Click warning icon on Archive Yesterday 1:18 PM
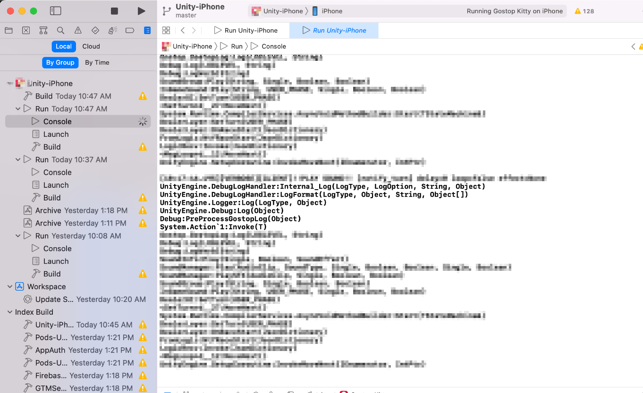 pos(143,210)
